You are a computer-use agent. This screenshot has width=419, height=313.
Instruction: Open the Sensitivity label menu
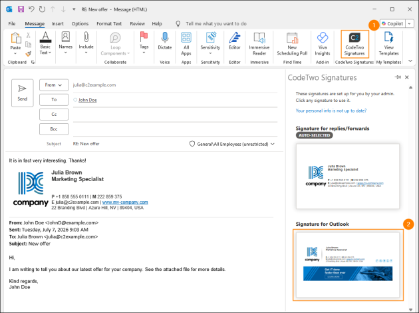click(x=210, y=43)
